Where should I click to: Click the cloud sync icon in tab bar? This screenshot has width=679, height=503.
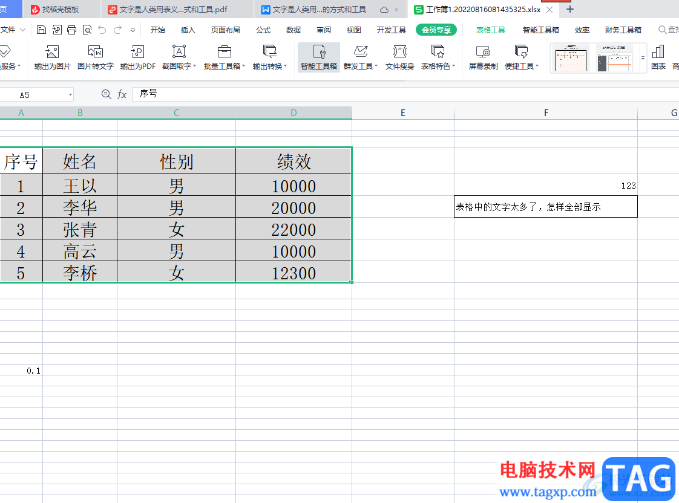point(384,10)
